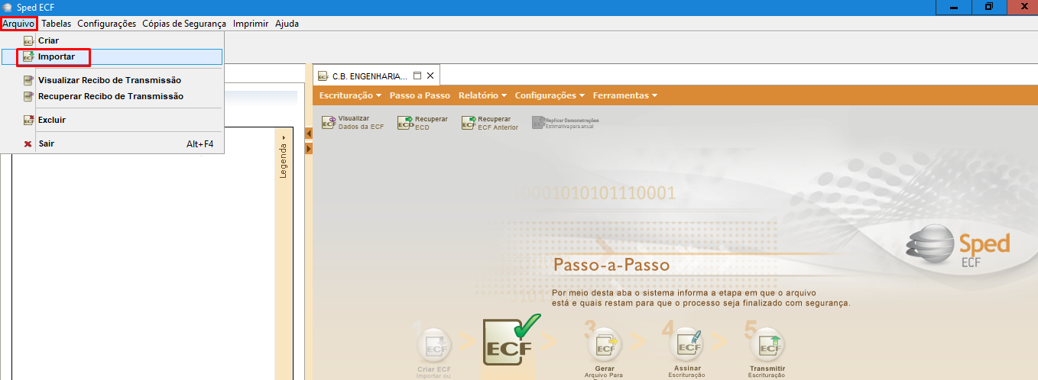1038x380 pixels.
Task: Open the Arquivo menu
Action: pyautogui.click(x=19, y=24)
